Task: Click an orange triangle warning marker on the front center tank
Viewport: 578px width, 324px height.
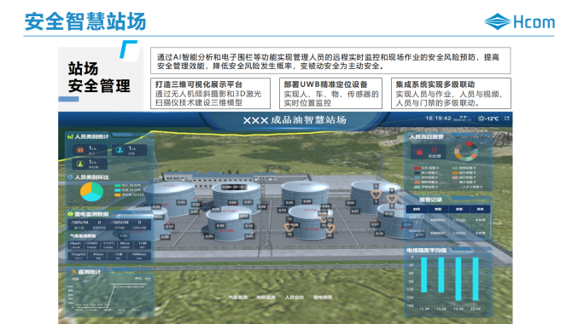Action: coord(289,228)
